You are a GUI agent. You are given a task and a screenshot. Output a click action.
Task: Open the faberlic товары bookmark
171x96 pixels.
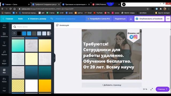click(x=128, y=13)
